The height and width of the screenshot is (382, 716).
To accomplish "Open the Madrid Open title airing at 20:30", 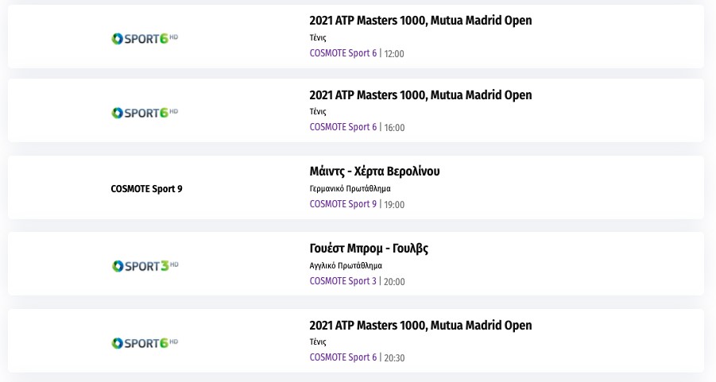I will point(420,326).
